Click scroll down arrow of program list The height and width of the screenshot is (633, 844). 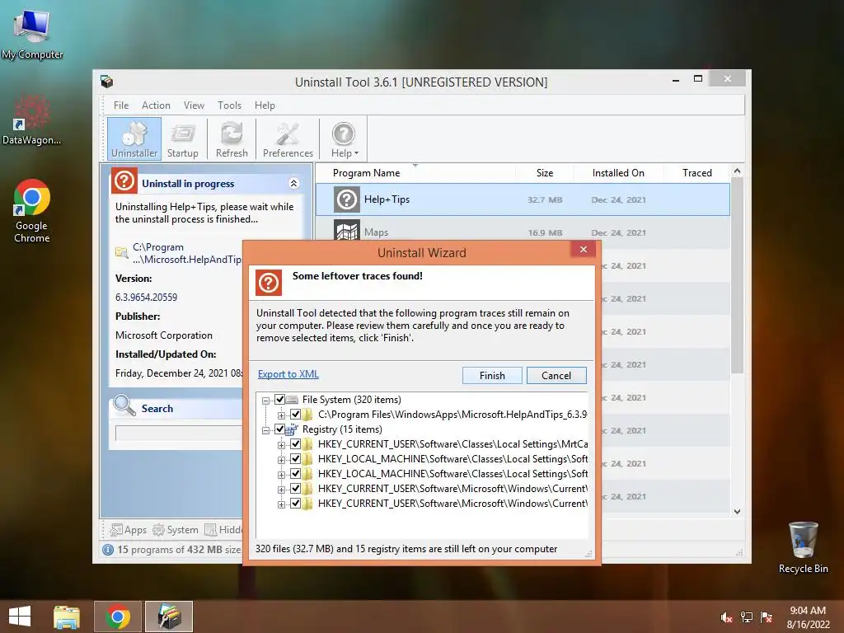(737, 512)
